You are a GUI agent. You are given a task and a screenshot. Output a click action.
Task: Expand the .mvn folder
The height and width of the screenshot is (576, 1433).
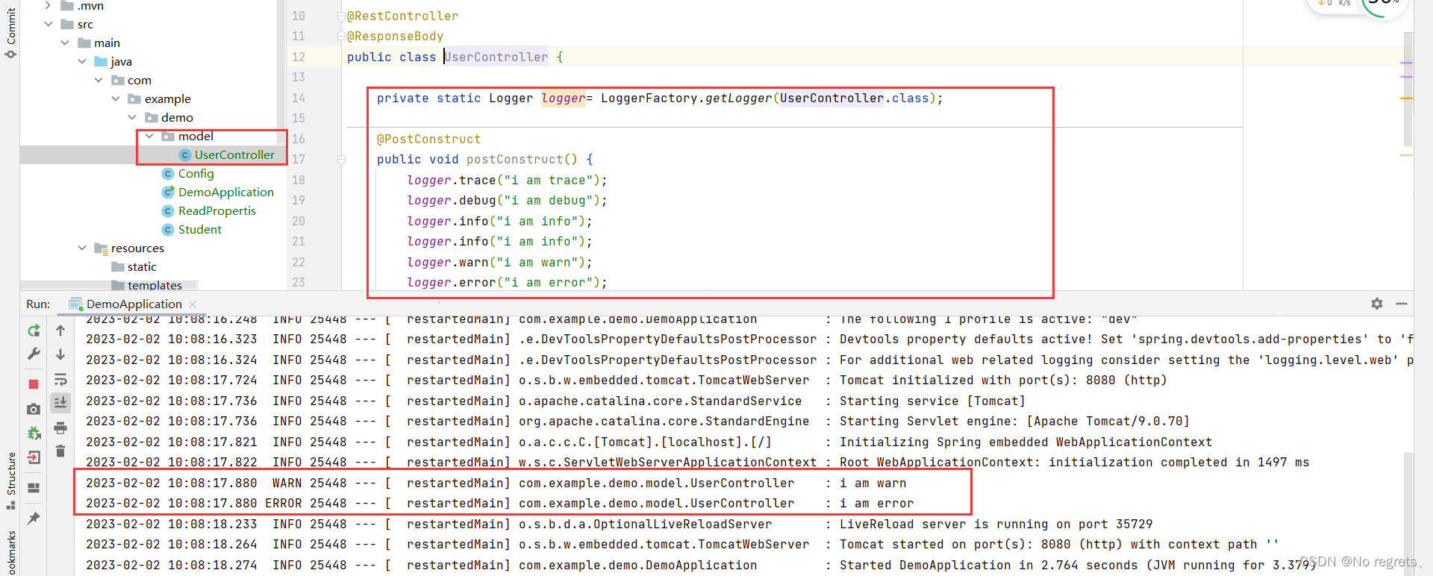pyautogui.click(x=49, y=5)
